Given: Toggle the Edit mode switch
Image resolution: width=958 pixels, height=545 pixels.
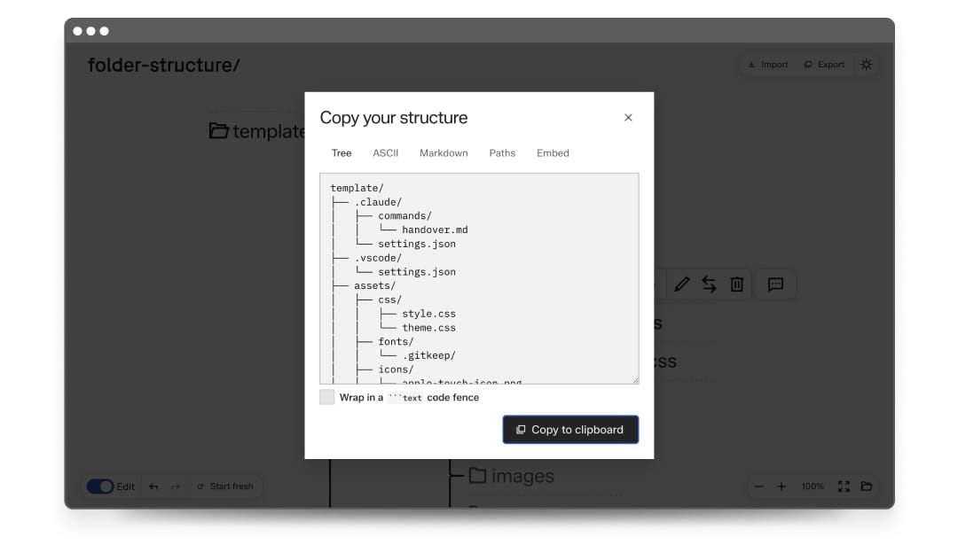Looking at the screenshot, I should (100, 487).
